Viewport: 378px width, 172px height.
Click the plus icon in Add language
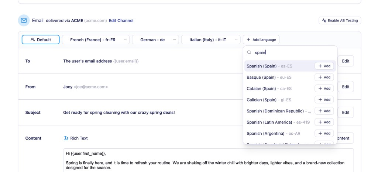coord(248,40)
